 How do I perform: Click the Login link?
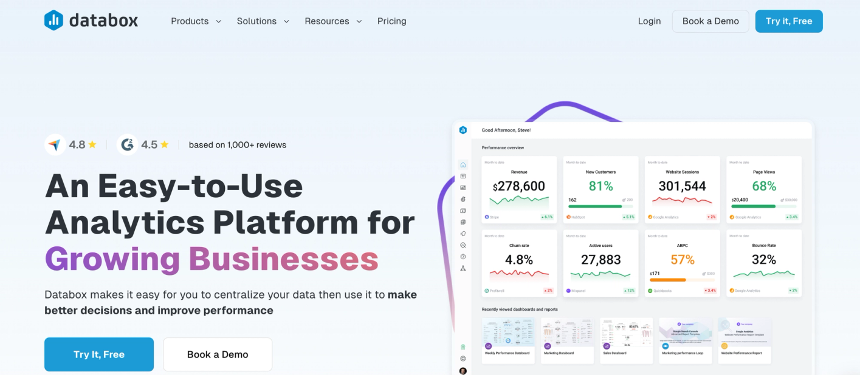(649, 21)
